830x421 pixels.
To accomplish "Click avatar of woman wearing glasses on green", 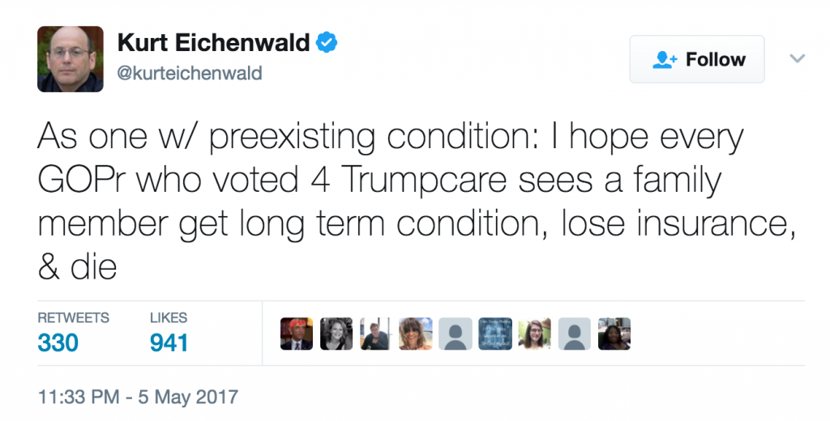I will pos(535,334).
